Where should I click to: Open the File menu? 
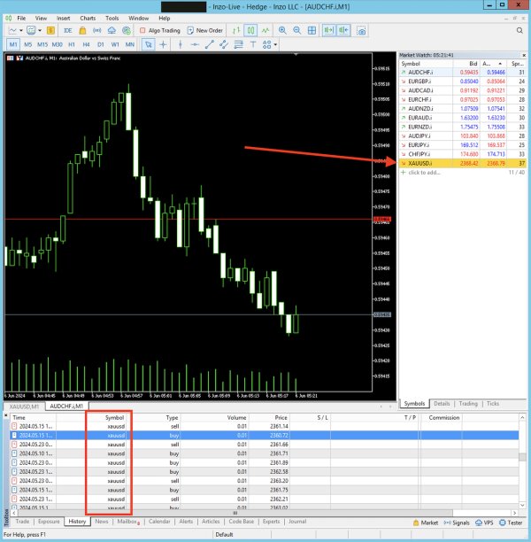click(21, 18)
